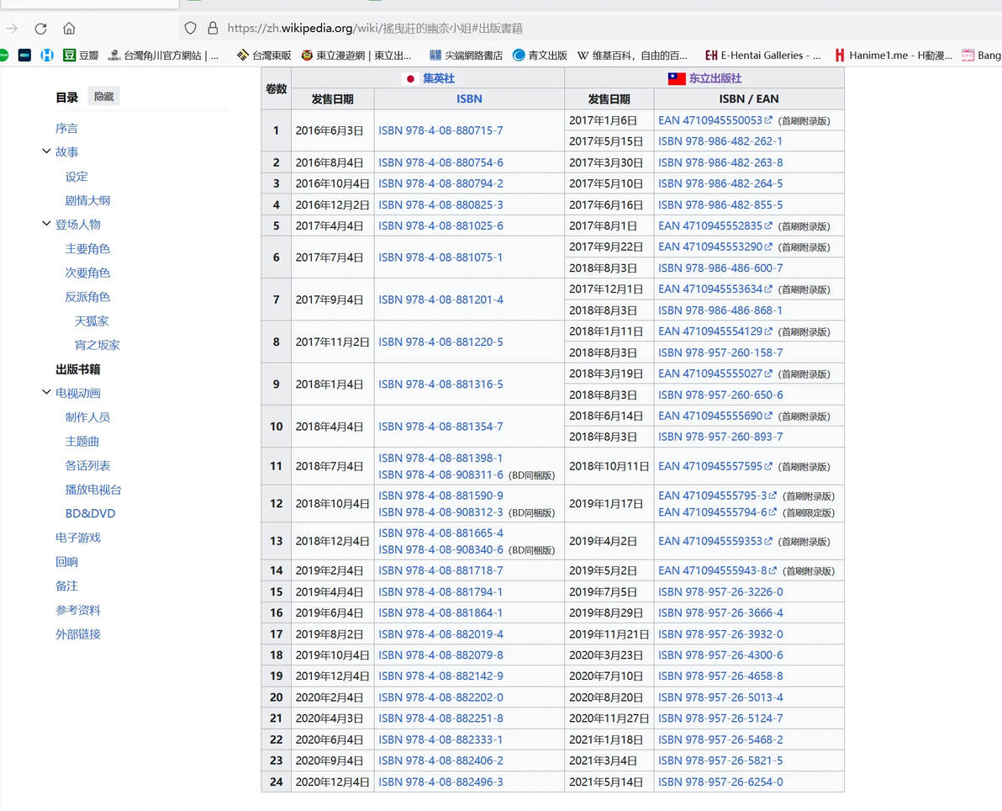
Task: Jump to 次要角色 section
Action: point(87,273)
